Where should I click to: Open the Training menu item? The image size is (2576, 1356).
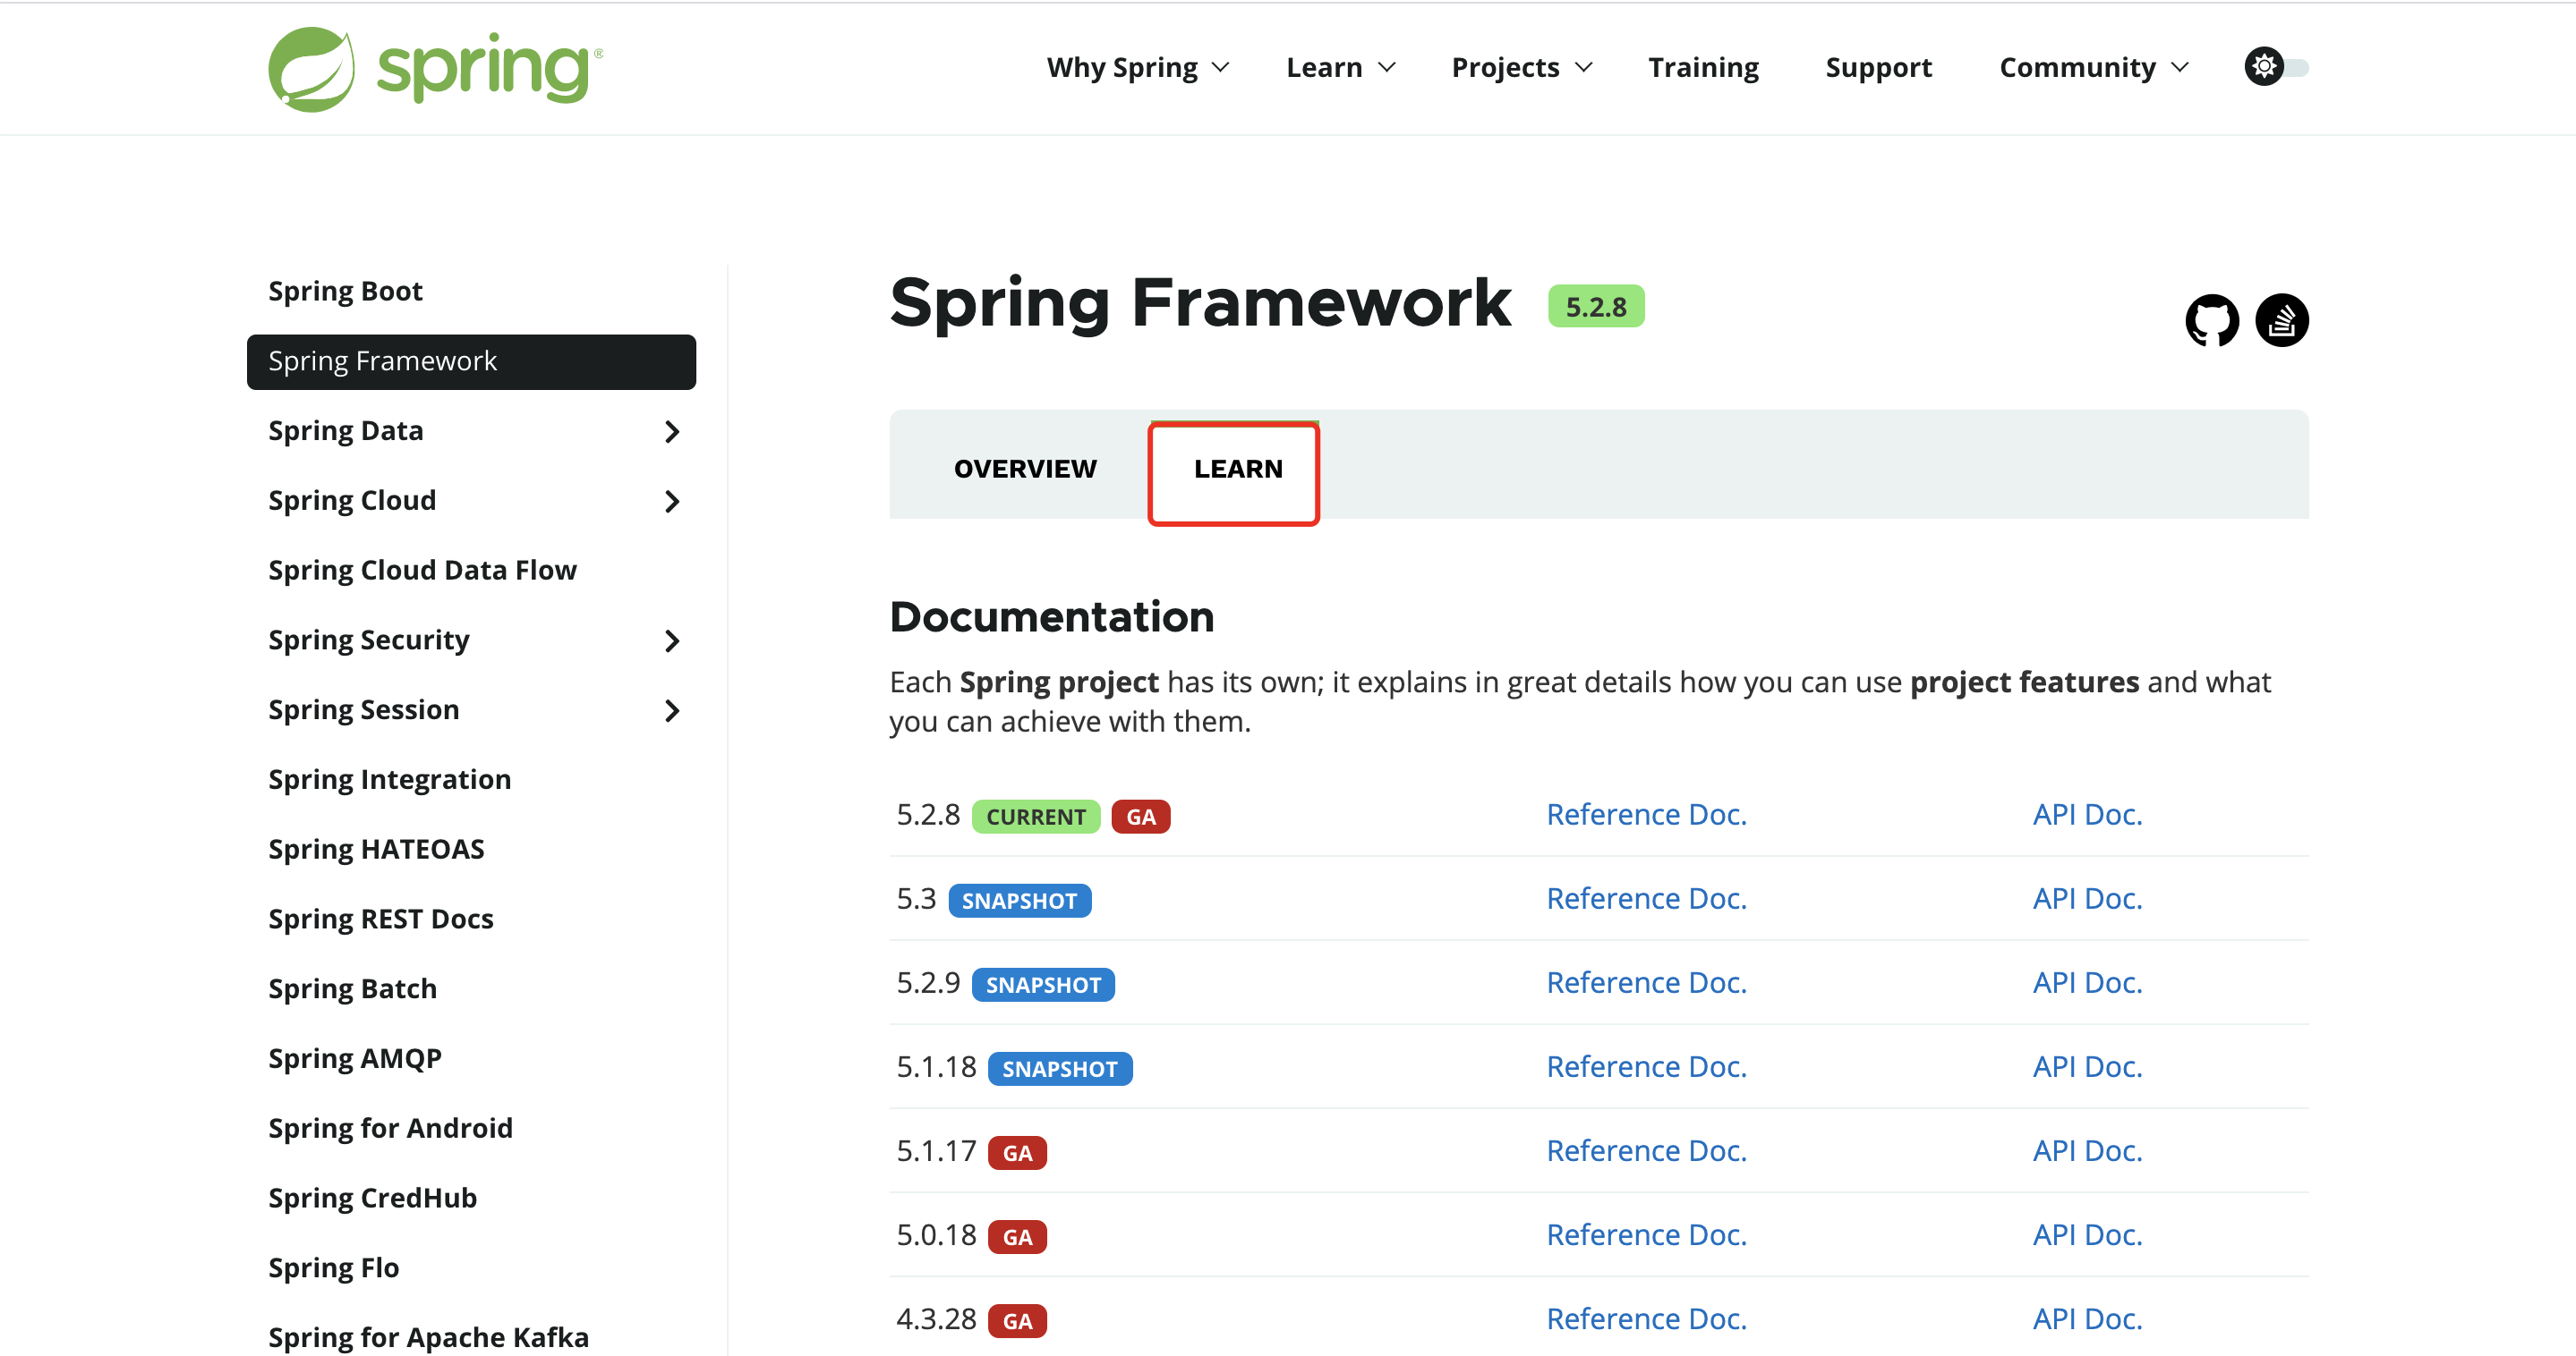pyautogui.click(x=1703, y=67)
